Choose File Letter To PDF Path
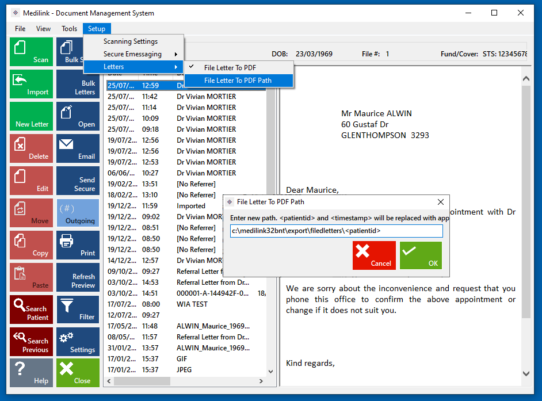 tap(239, 81)
